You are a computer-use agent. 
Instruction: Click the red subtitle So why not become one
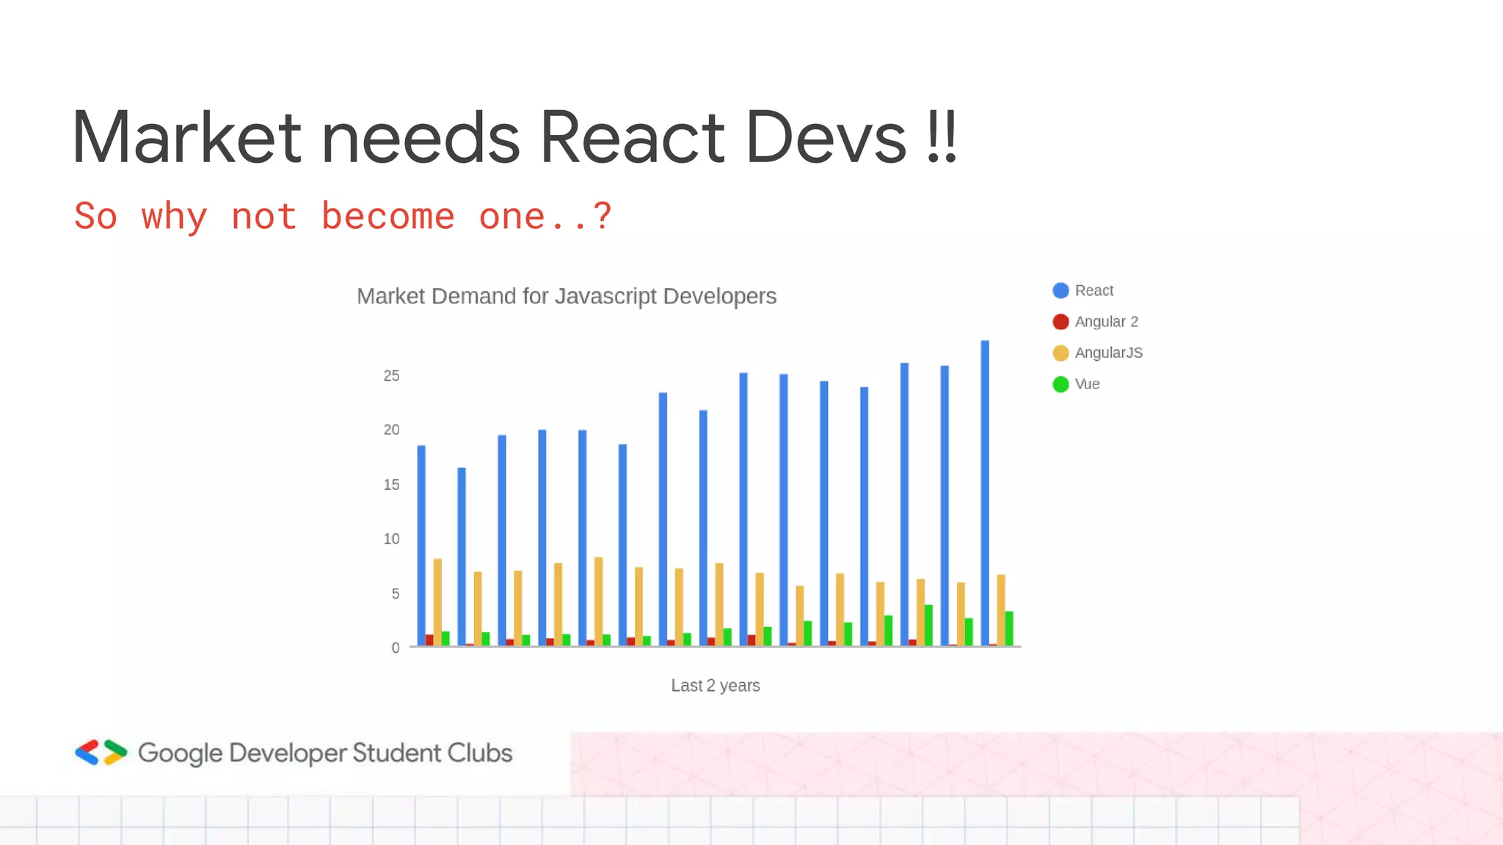[343, 217]
